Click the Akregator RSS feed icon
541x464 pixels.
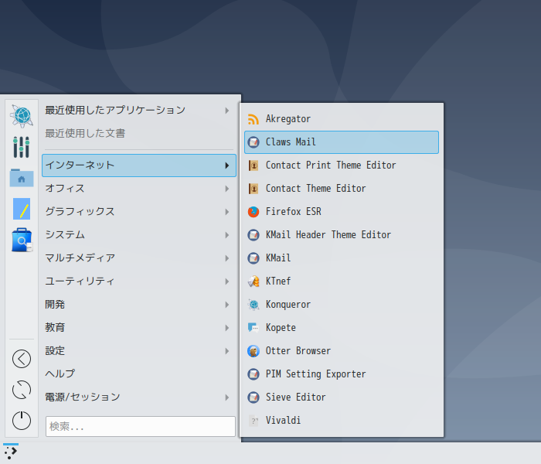pyautogui.click(x=253, y=119)
